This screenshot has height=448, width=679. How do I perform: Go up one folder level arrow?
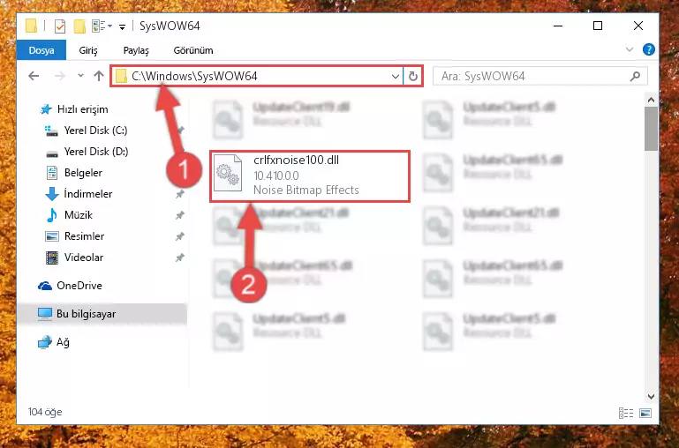99,76
